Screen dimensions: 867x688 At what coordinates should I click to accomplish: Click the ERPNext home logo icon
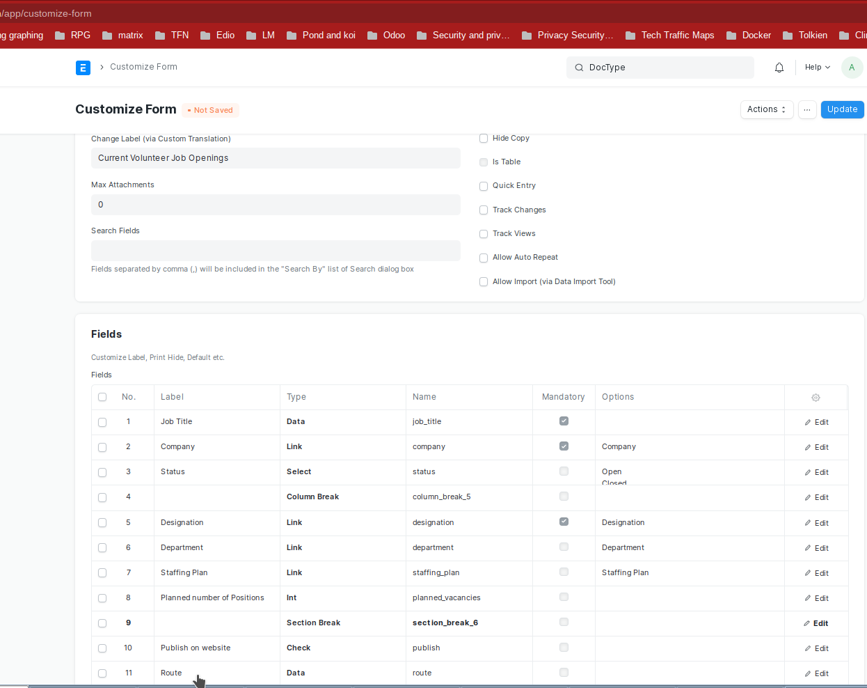point(83,68)
